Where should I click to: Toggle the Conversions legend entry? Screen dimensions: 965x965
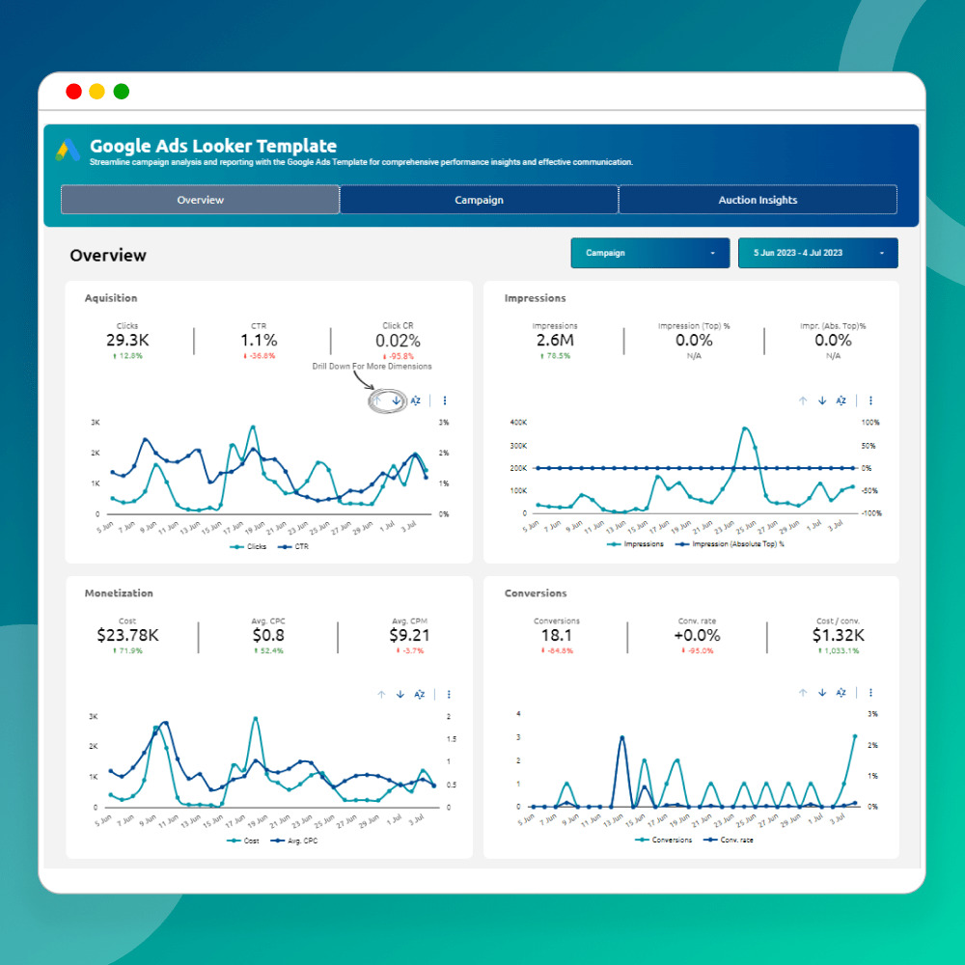[x=664, y=840]
